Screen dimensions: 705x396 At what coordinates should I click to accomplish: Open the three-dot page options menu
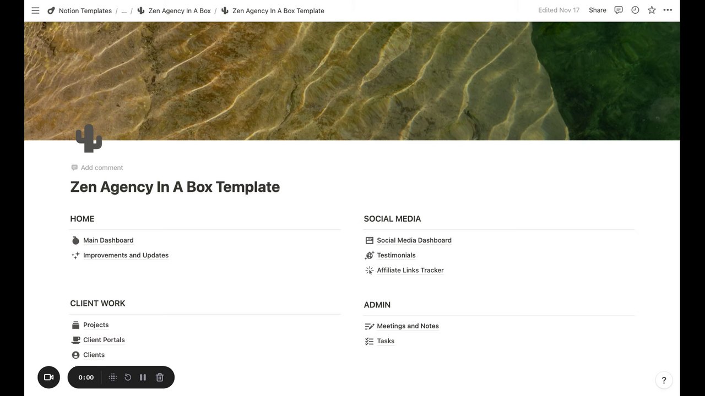(668, 10)
